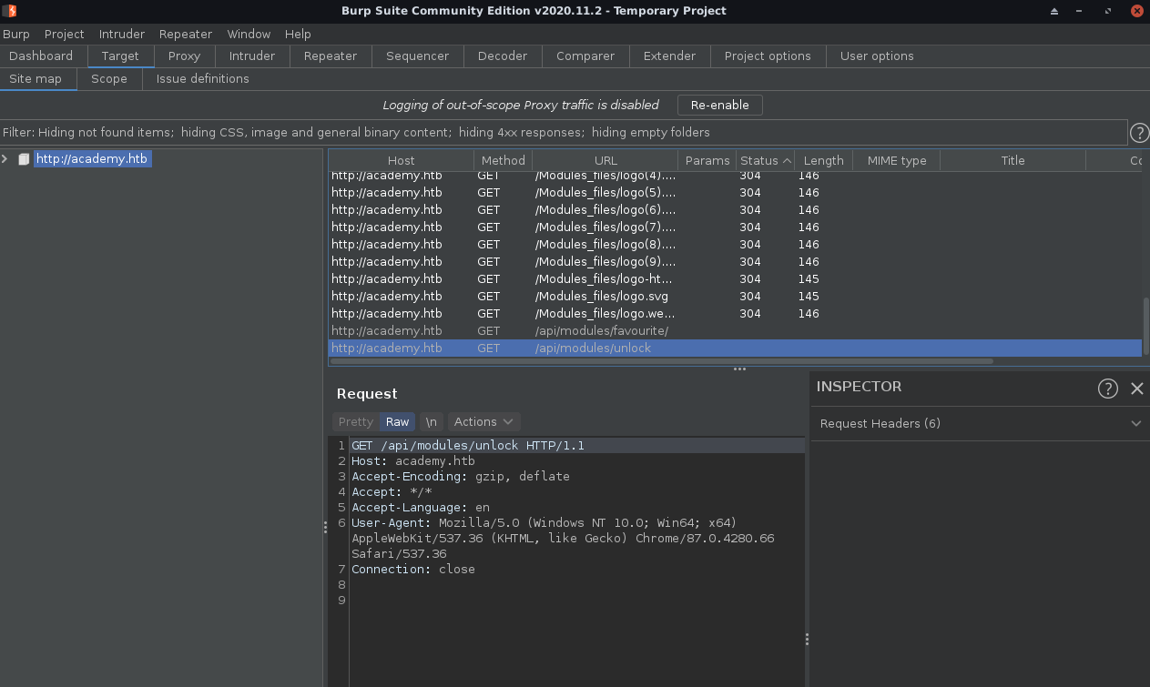Open the Actions dropdown
Viewport: 1150px width, 687px height.
484,421
